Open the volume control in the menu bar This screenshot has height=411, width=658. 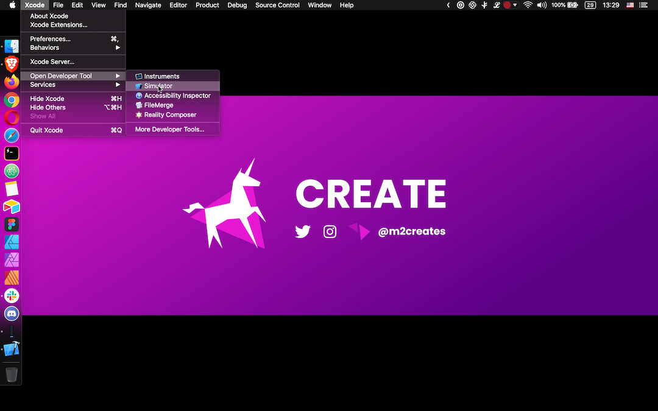542,5
